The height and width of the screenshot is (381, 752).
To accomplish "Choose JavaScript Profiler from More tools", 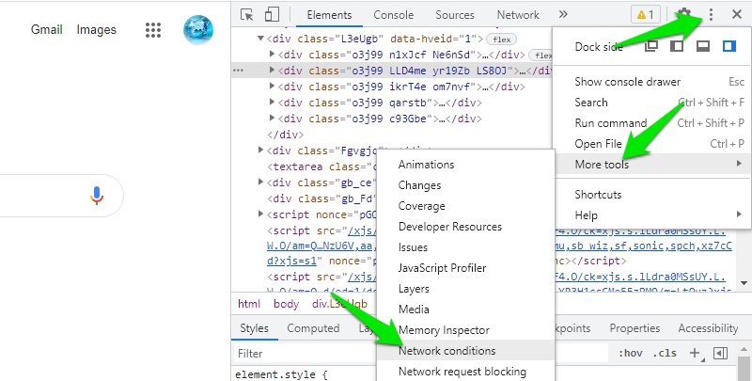I will 465,268.
